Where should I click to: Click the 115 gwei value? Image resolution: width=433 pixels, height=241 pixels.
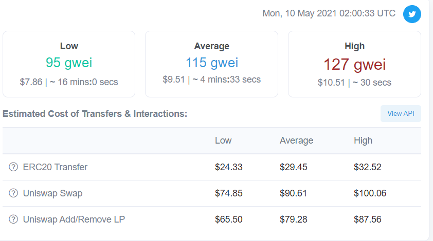pos(212,63)
